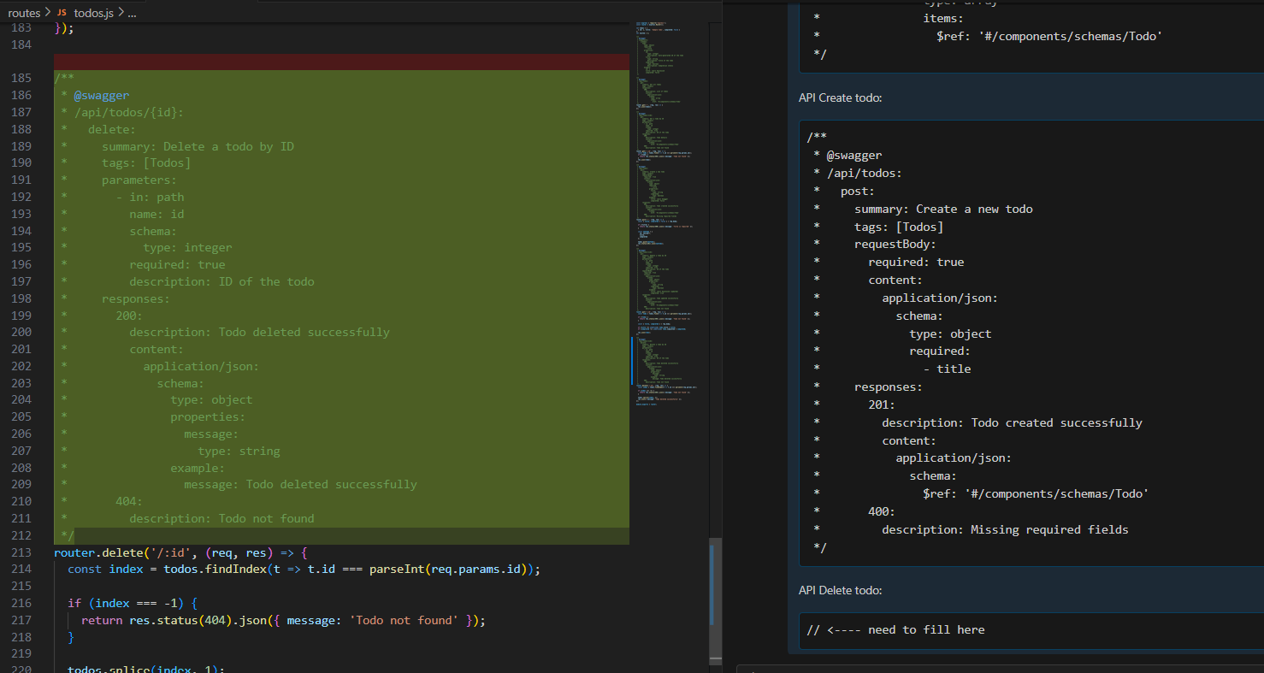Click 'Todo not found' string on line 217
The image size is (1264, 673).
click(x=406, y=621)
